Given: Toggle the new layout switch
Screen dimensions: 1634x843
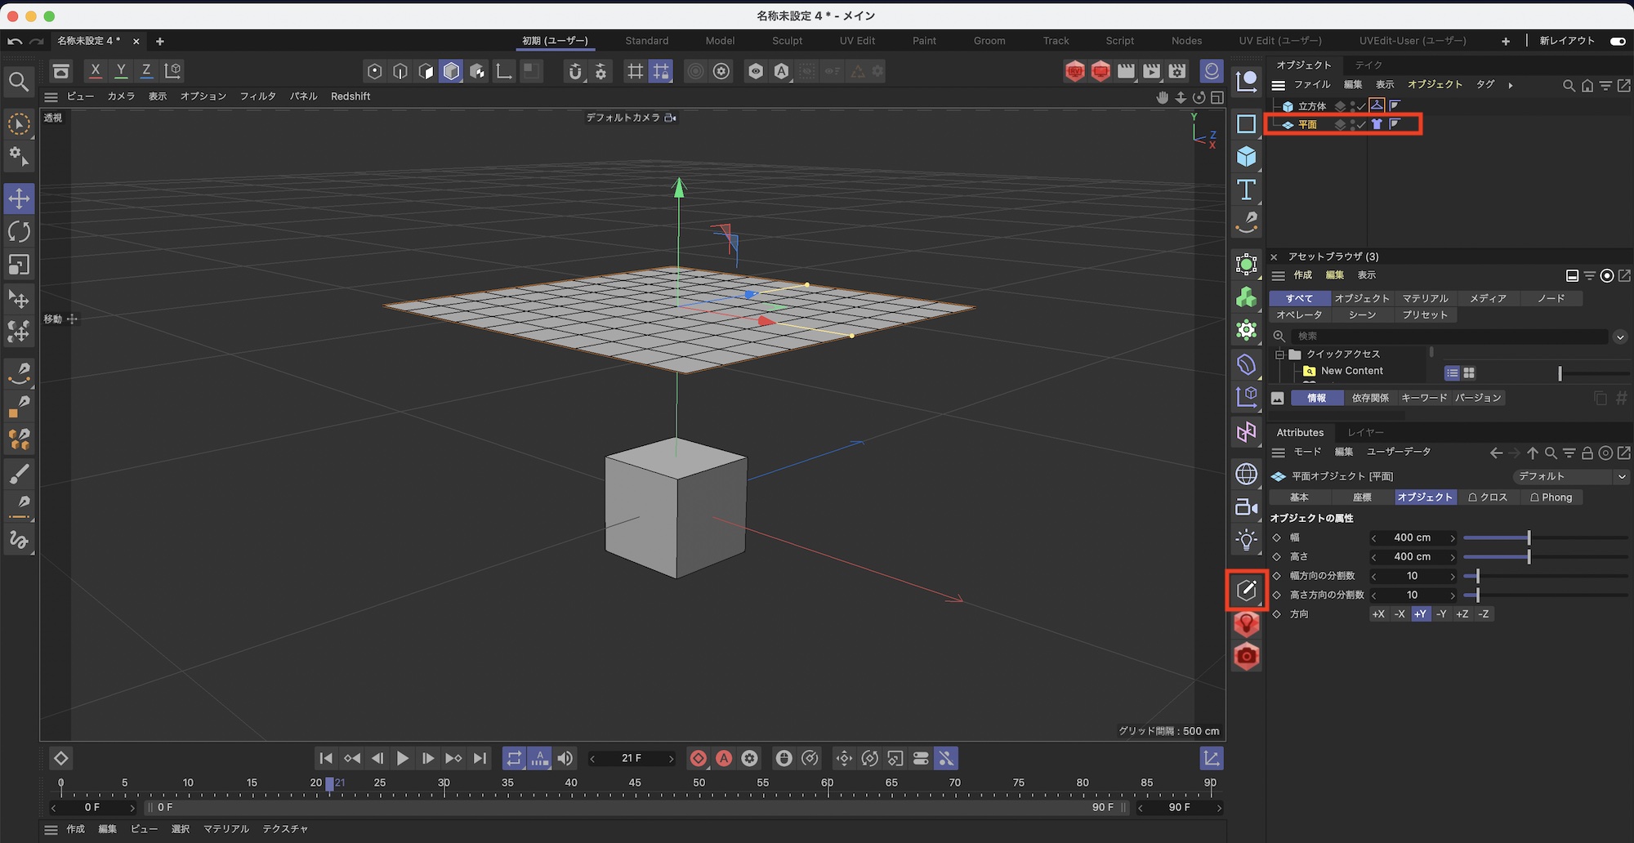Looking at the screenshot, I should 1617,41.
